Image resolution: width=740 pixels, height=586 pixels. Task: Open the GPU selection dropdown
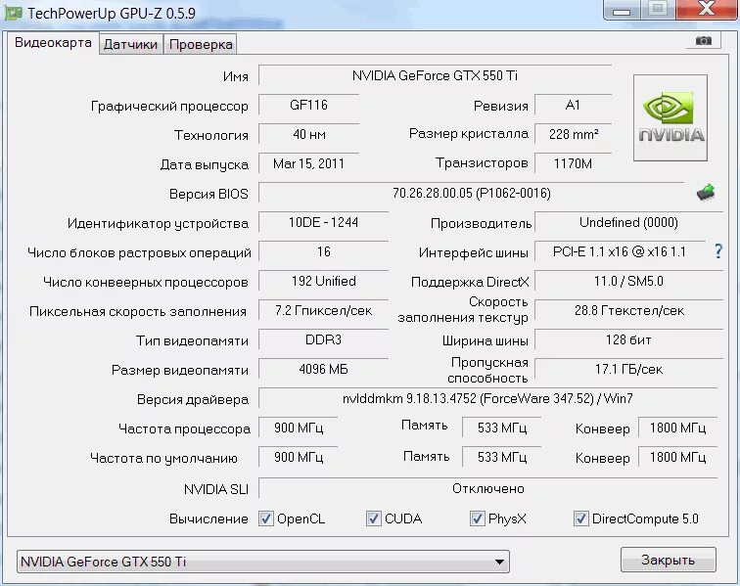(263, 562)
